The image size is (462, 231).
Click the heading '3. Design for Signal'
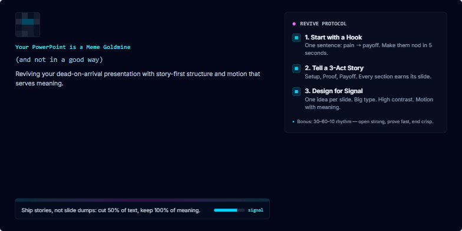(x=334, y=91)
